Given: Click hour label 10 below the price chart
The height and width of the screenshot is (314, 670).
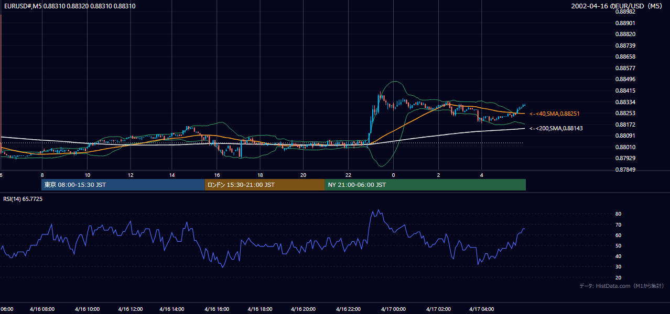Looking at the screenshot, I should (87, 175).
